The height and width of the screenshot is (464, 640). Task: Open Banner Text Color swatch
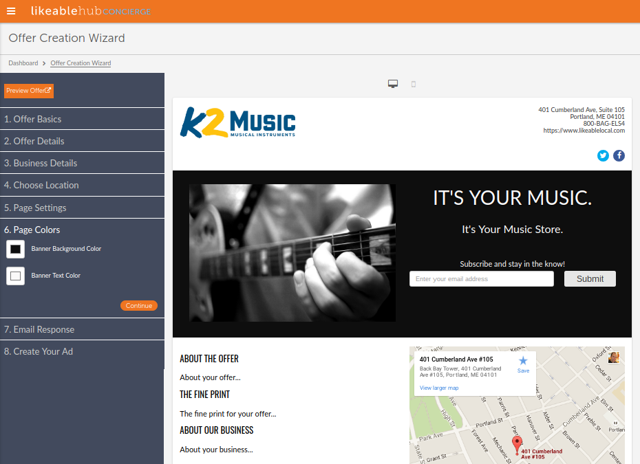coord(16,276)
